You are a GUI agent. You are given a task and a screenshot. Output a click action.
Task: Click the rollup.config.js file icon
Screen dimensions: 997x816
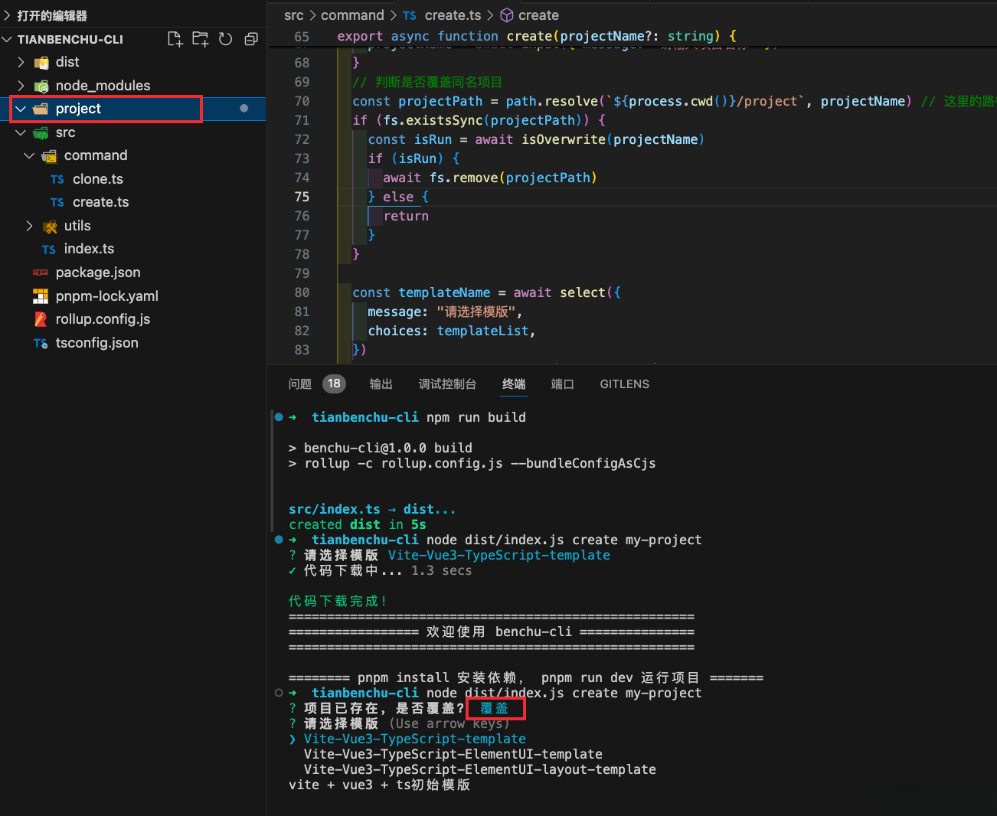click(41, 319)
